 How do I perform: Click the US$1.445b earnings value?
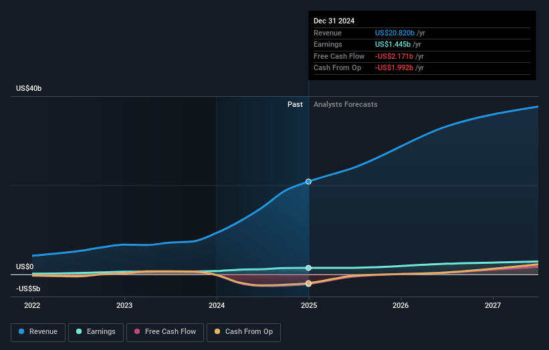coord(393,44)
